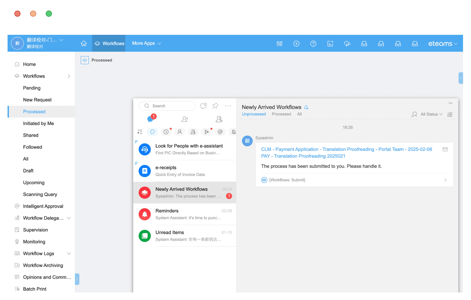Select the all-chats bubble filter
Screen dimensions: 471x300
pos(152,132)
